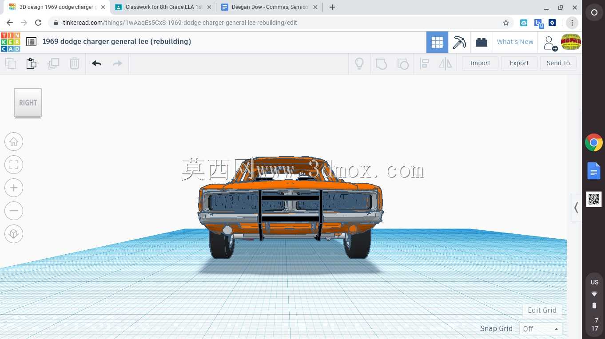
Task: Click the tinkercad.com address bar
Action: coord(280,23)
